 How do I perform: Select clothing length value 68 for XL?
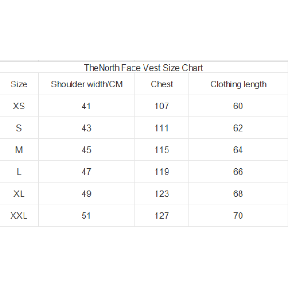tap(238, 193)
